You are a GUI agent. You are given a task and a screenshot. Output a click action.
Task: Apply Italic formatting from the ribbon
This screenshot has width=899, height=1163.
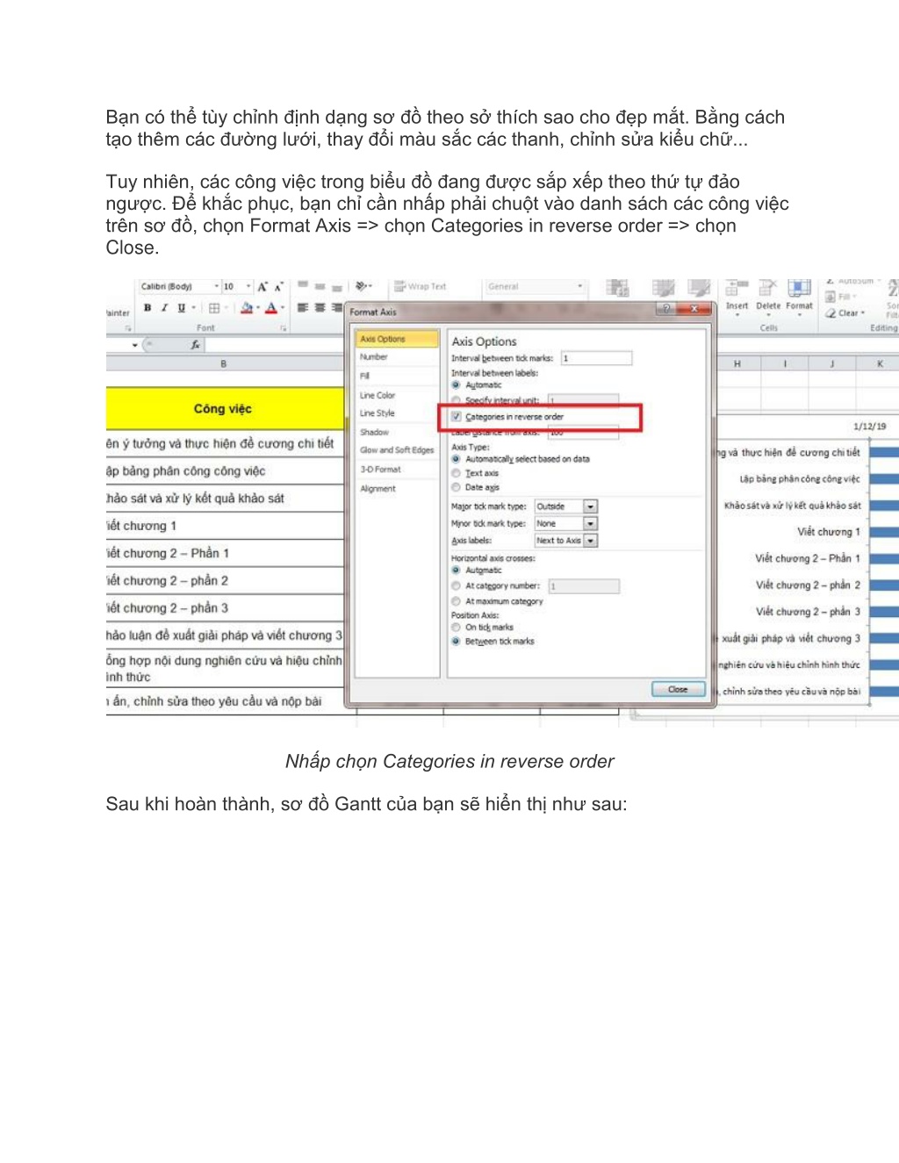[x=164, y=307]
